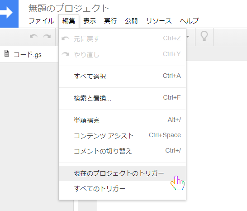Click the undo arrow in the toolbar

click(x=33, y=37)
